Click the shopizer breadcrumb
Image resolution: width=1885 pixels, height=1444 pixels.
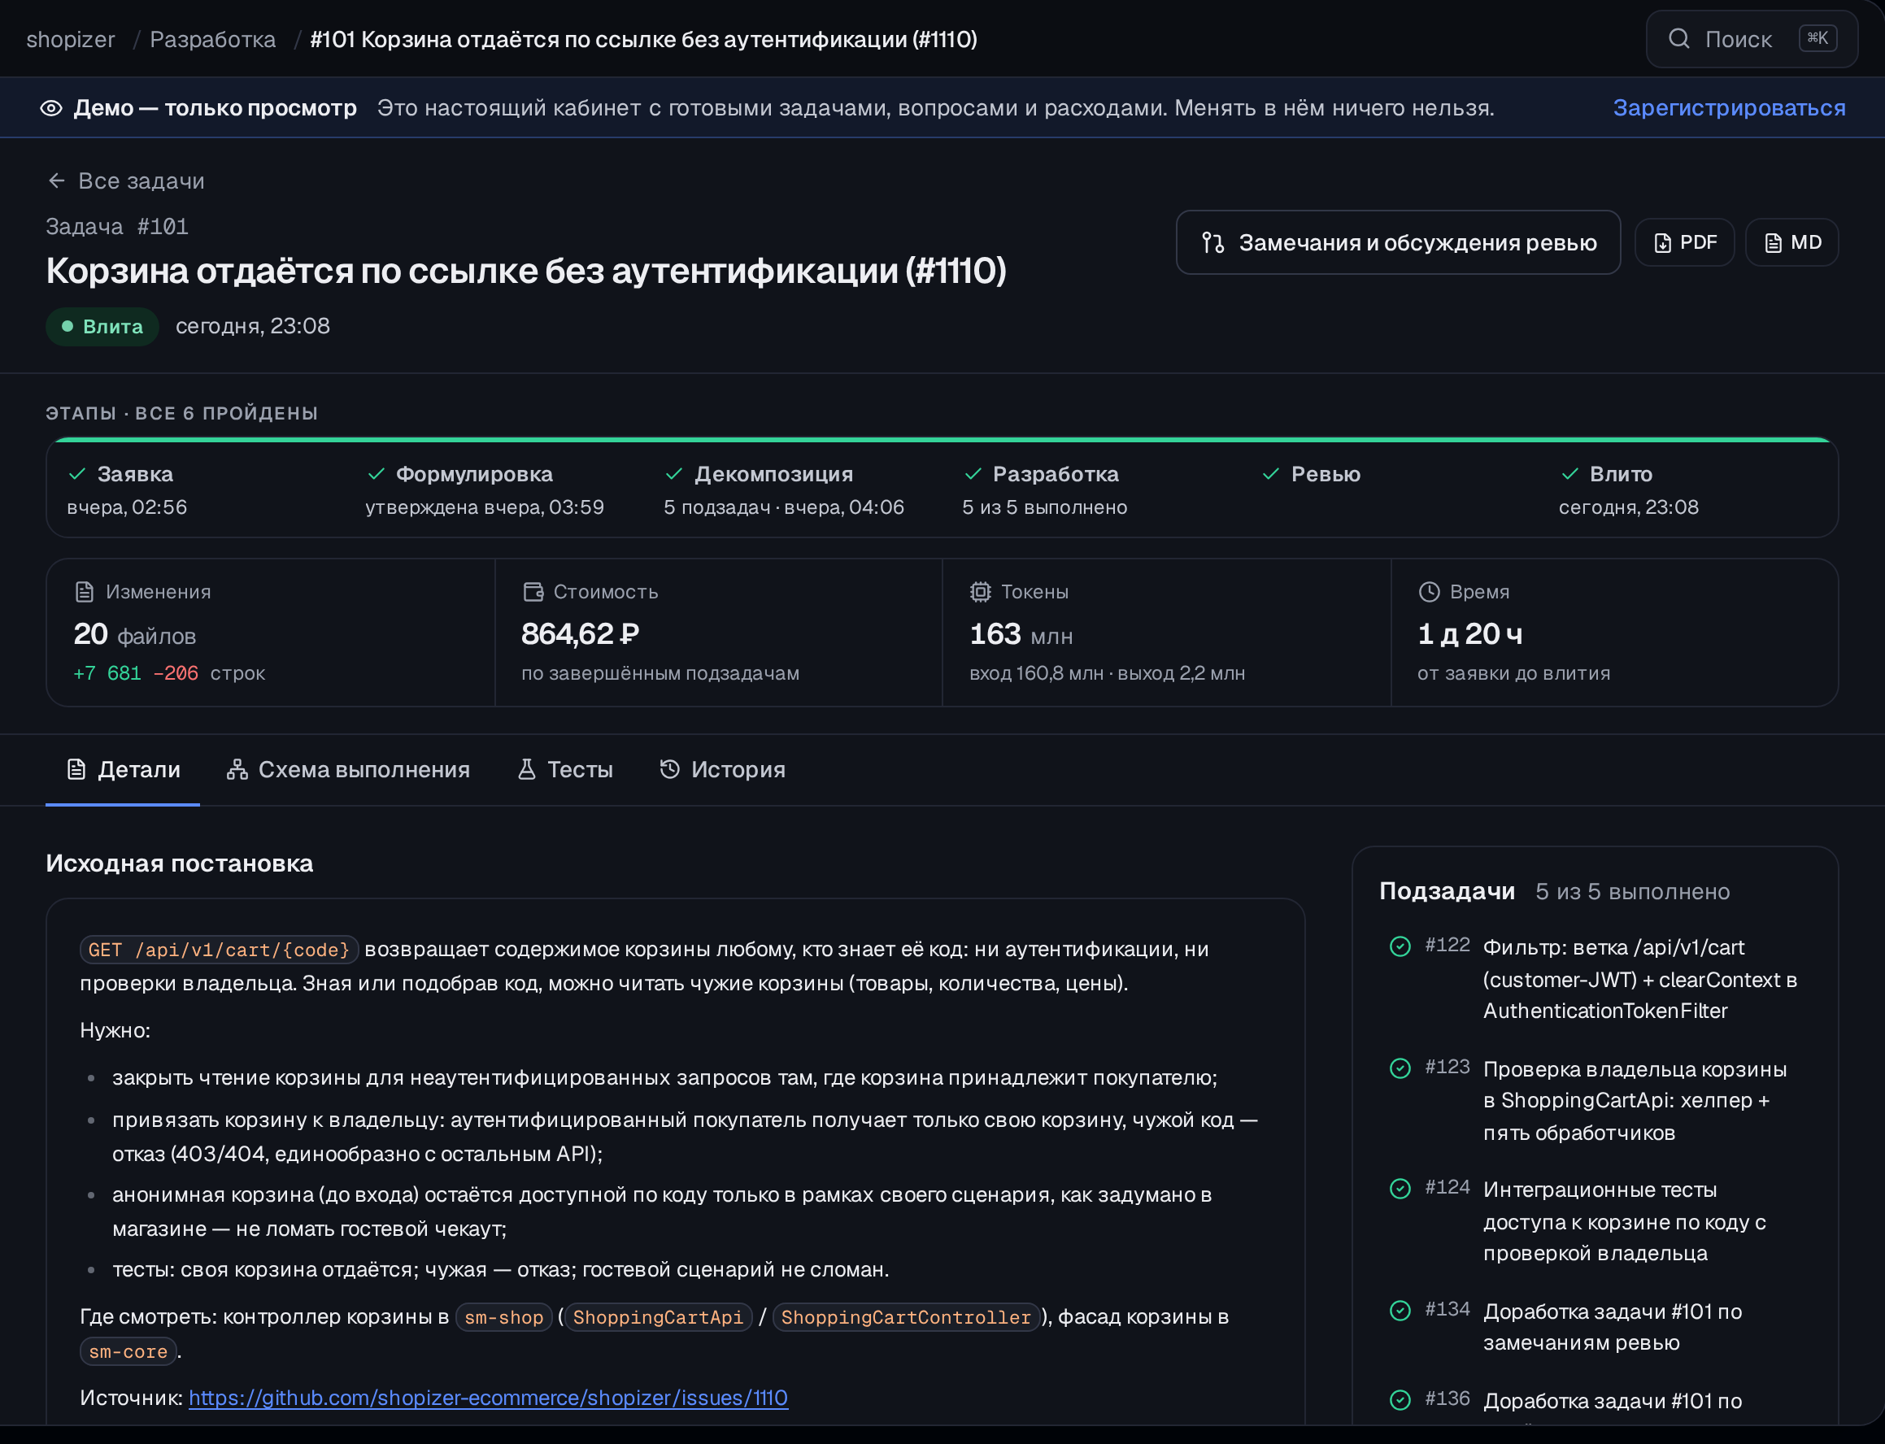tap(71, 40)
